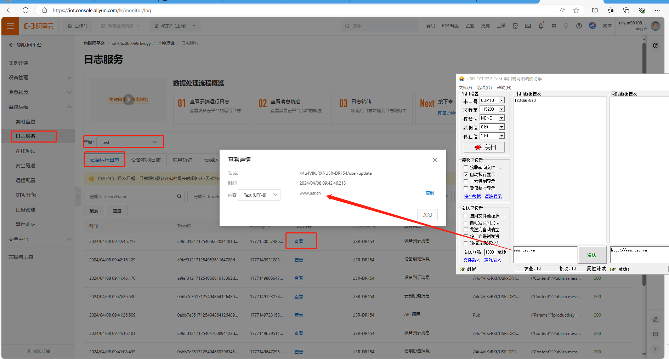The image size is (669, 359).
Task: Open the shopping cart icon in the header
Action: click(x=553, y=26)
